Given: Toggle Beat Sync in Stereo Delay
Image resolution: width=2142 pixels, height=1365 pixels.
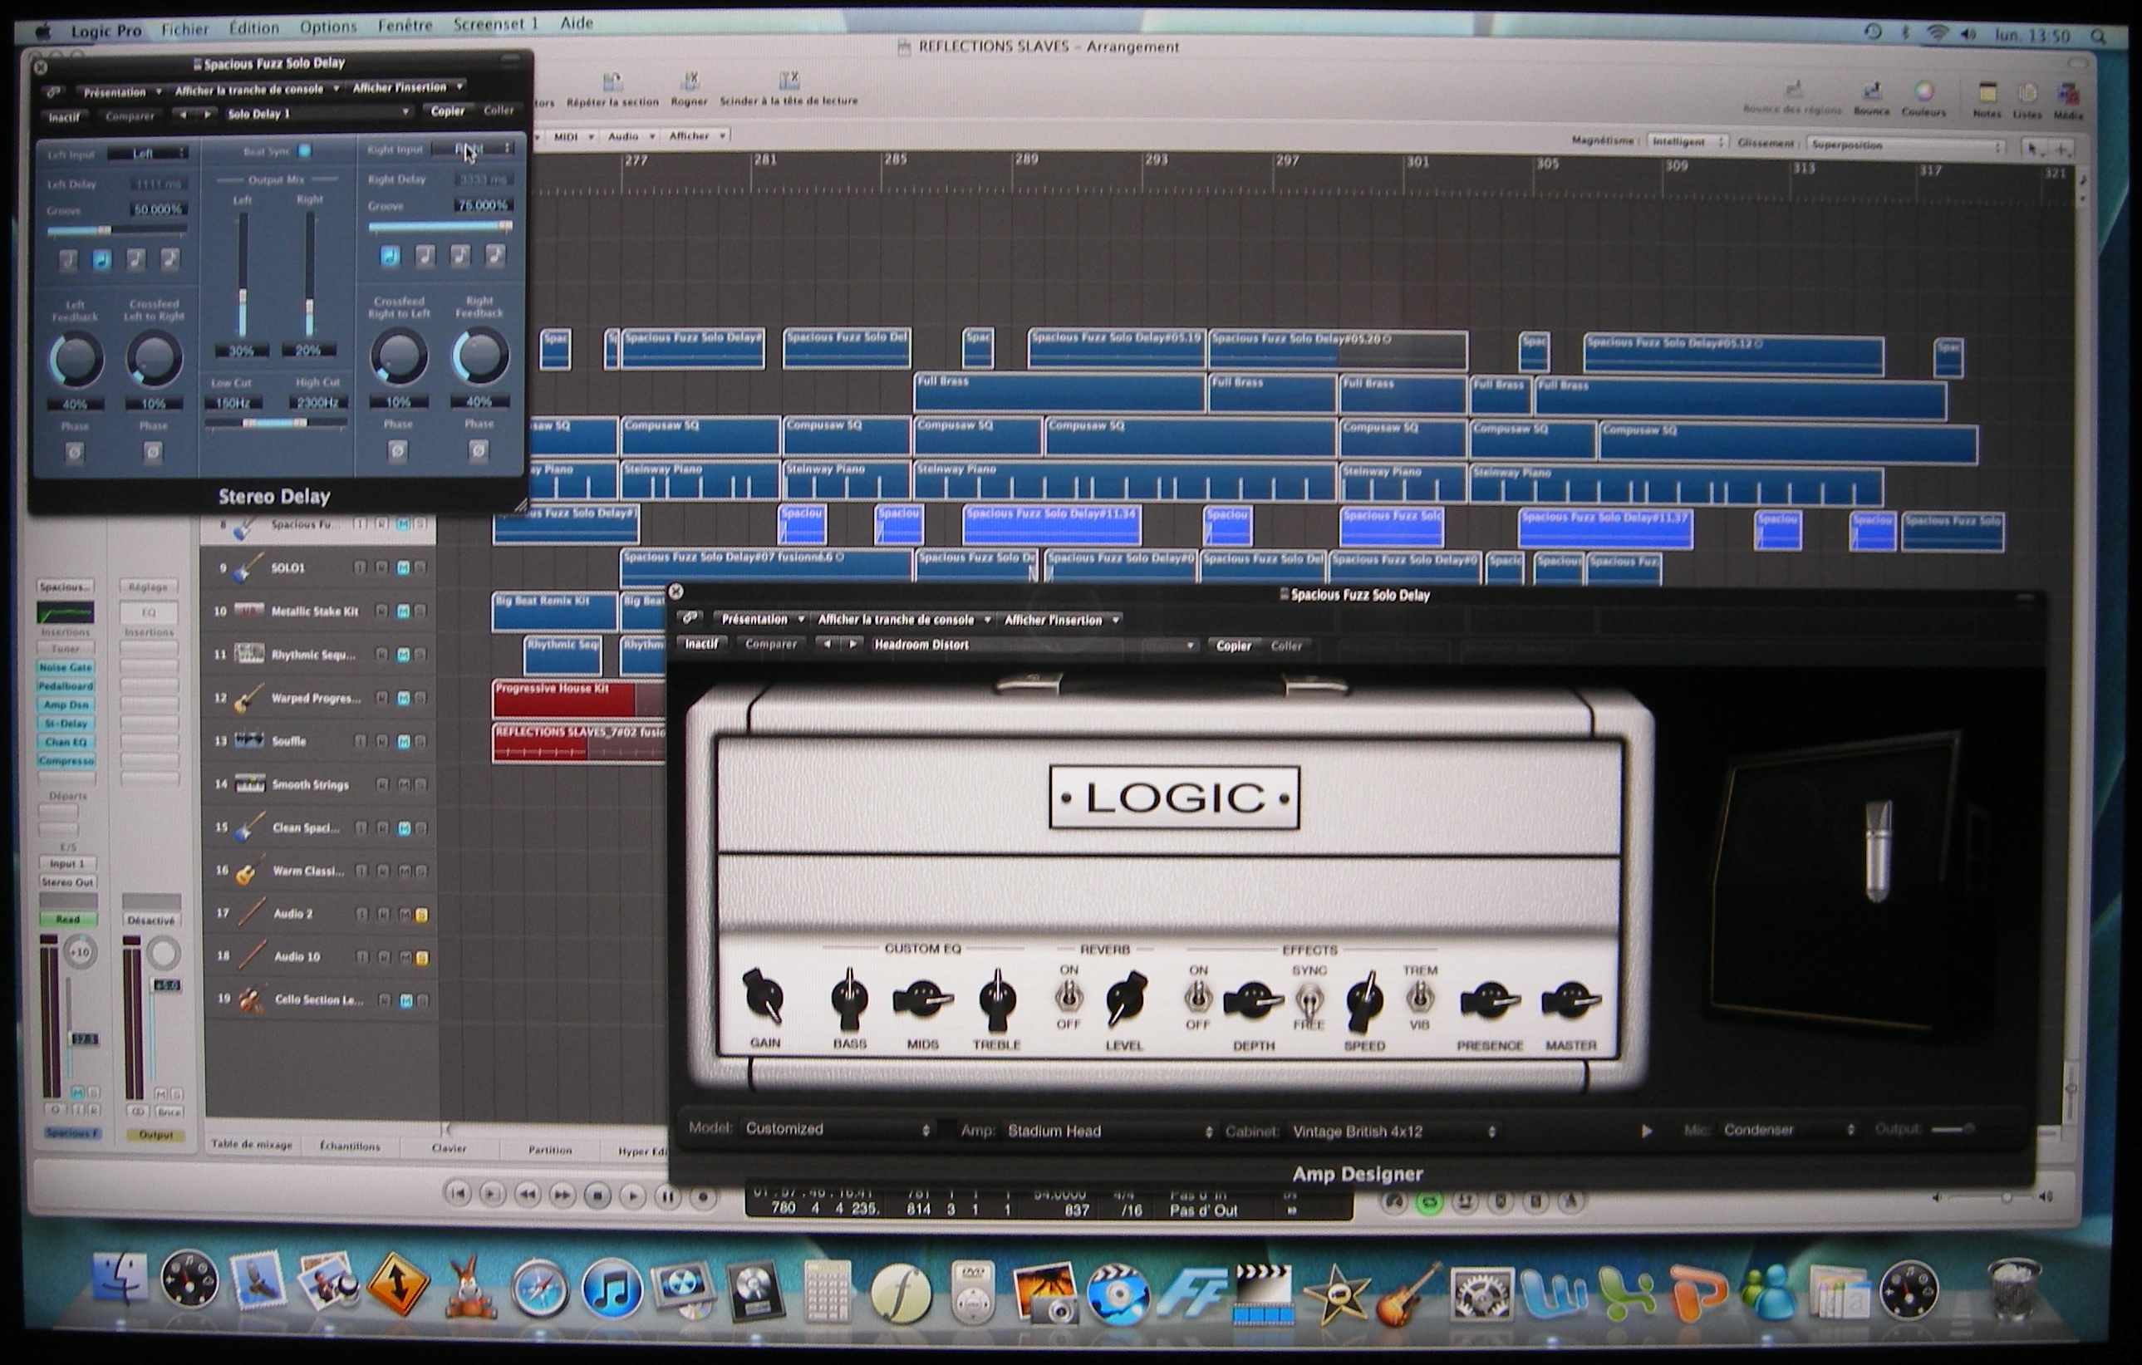Looking at the screenshot, I should pos(304,151).
